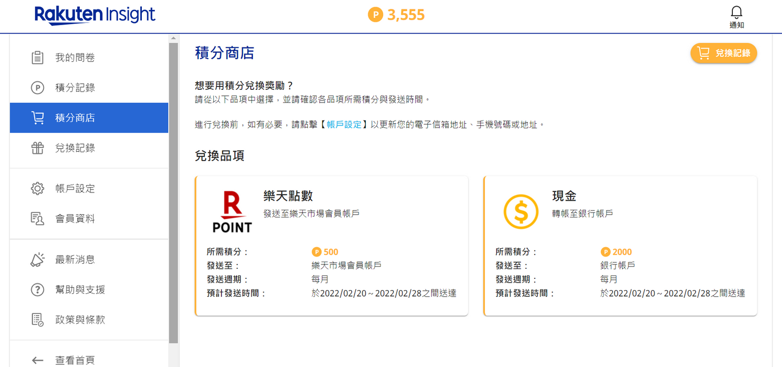Choose the 樂天點數 reward card
This screenshot has width=782, height=367.
pos(331,246)
